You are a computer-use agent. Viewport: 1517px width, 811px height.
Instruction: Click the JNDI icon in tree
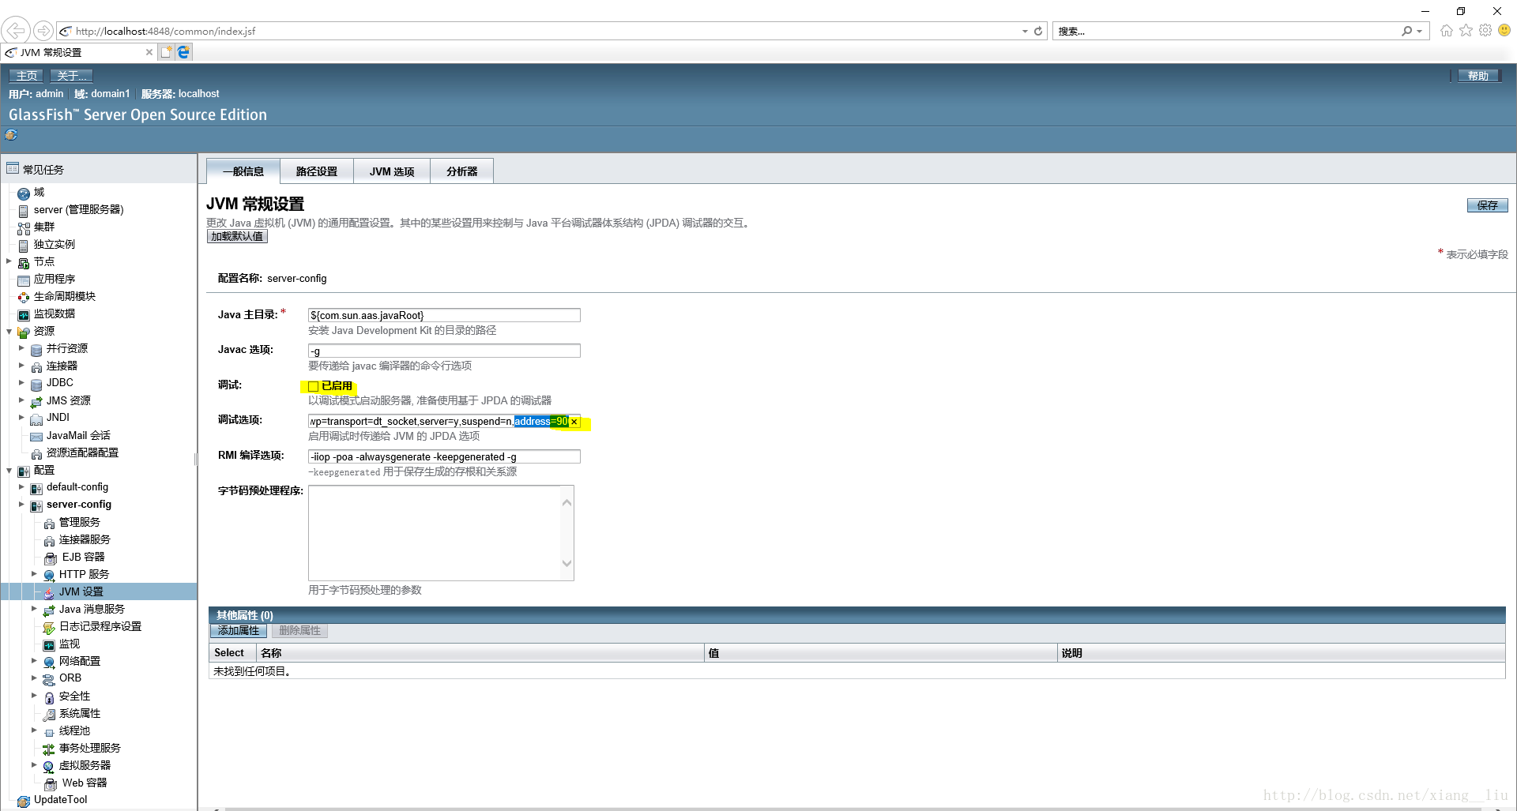(36, 419)
